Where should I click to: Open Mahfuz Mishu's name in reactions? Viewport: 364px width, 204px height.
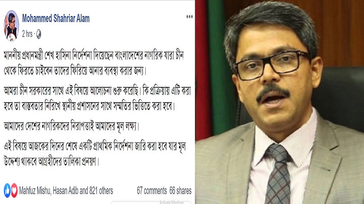(35, 190)
